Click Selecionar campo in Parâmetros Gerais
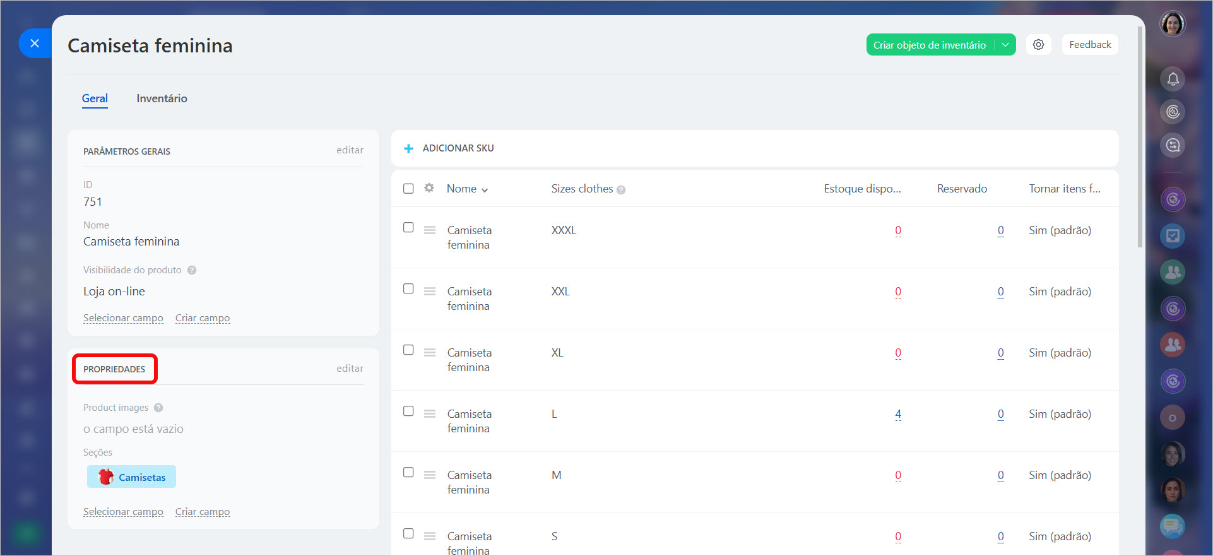The image size is (1213, 556). pyautogui.click(x=123, y=318)
